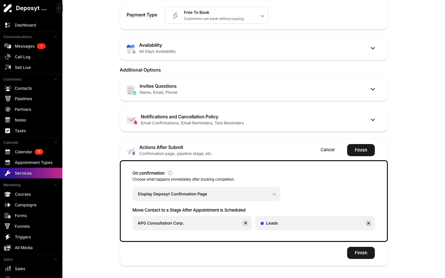Collapse the sidebar with the arrow button
The height and width of the screenshot is (278, 445).
coord(59,8)
